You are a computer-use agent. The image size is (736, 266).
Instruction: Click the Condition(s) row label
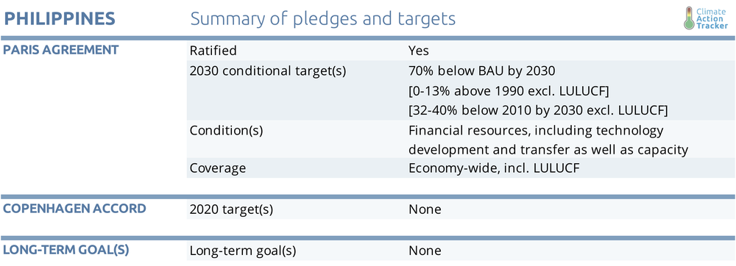pos(226,131)
